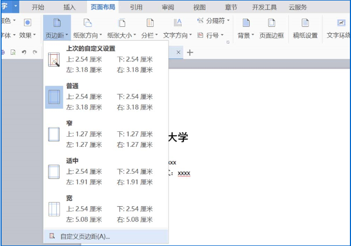Choose 自定义页边距(A)... from the menu
The image size is (351, 246).
85,236
